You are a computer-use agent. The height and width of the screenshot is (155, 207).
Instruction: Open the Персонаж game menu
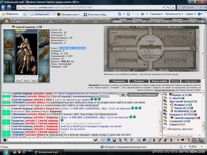pyautogui.click(x=177, y=19)
